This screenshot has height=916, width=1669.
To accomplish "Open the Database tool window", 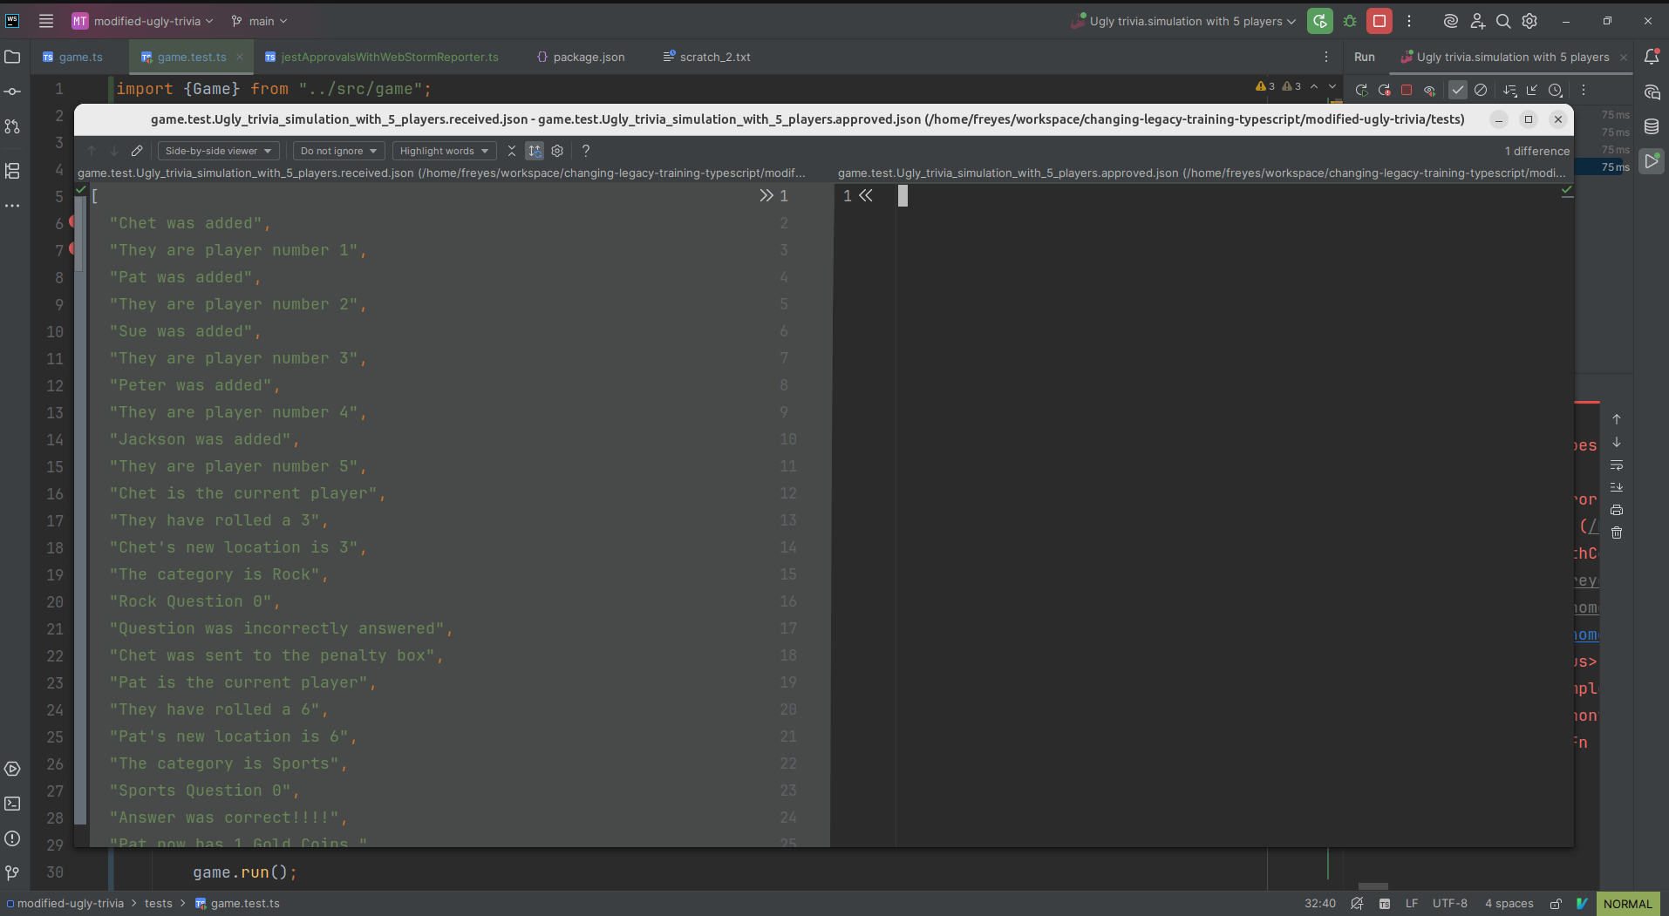I will tap(1652, 126).
